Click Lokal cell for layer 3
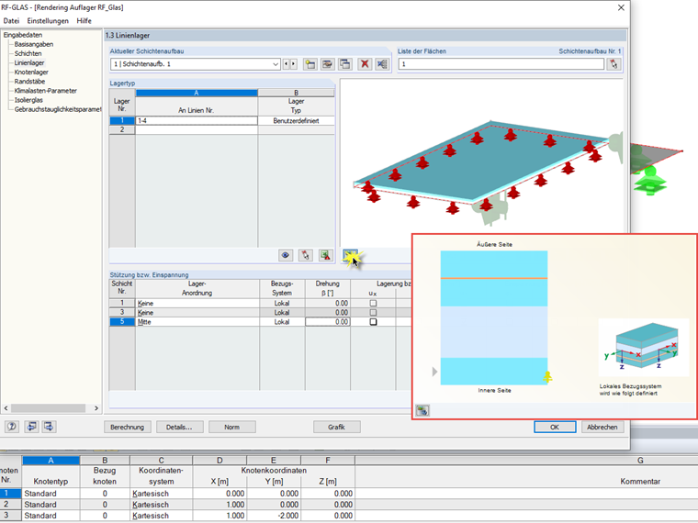 (282, 313)
